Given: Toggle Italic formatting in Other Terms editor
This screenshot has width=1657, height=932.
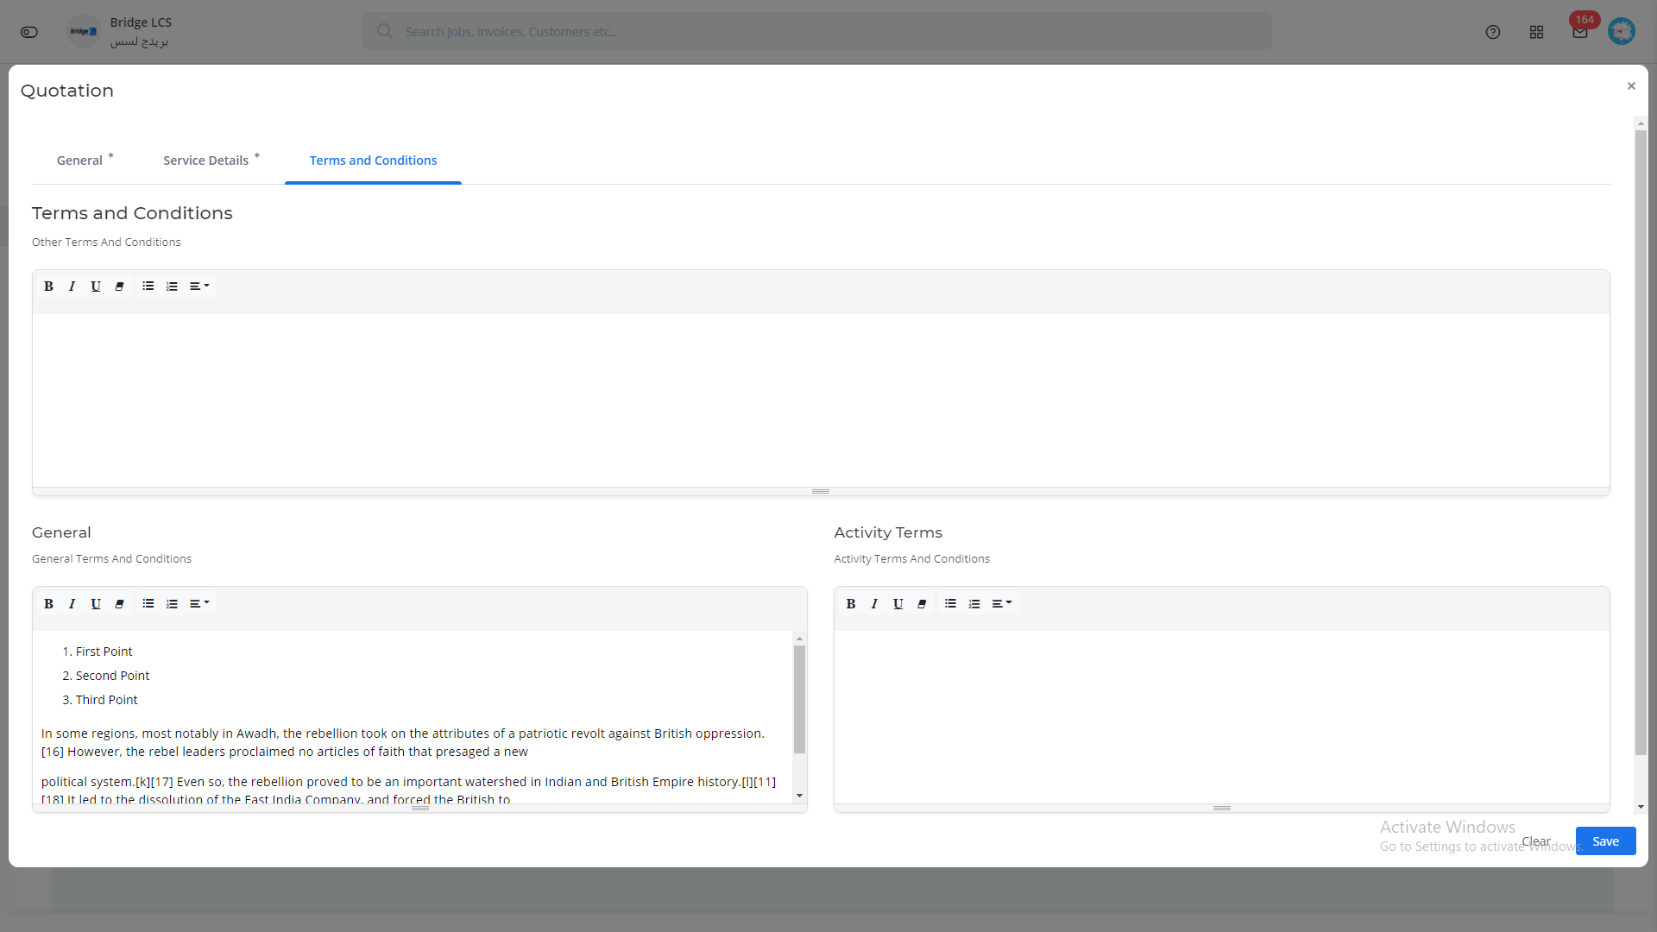Looking at the screenshot, I should pyautogui.click(x=72, y=287).
